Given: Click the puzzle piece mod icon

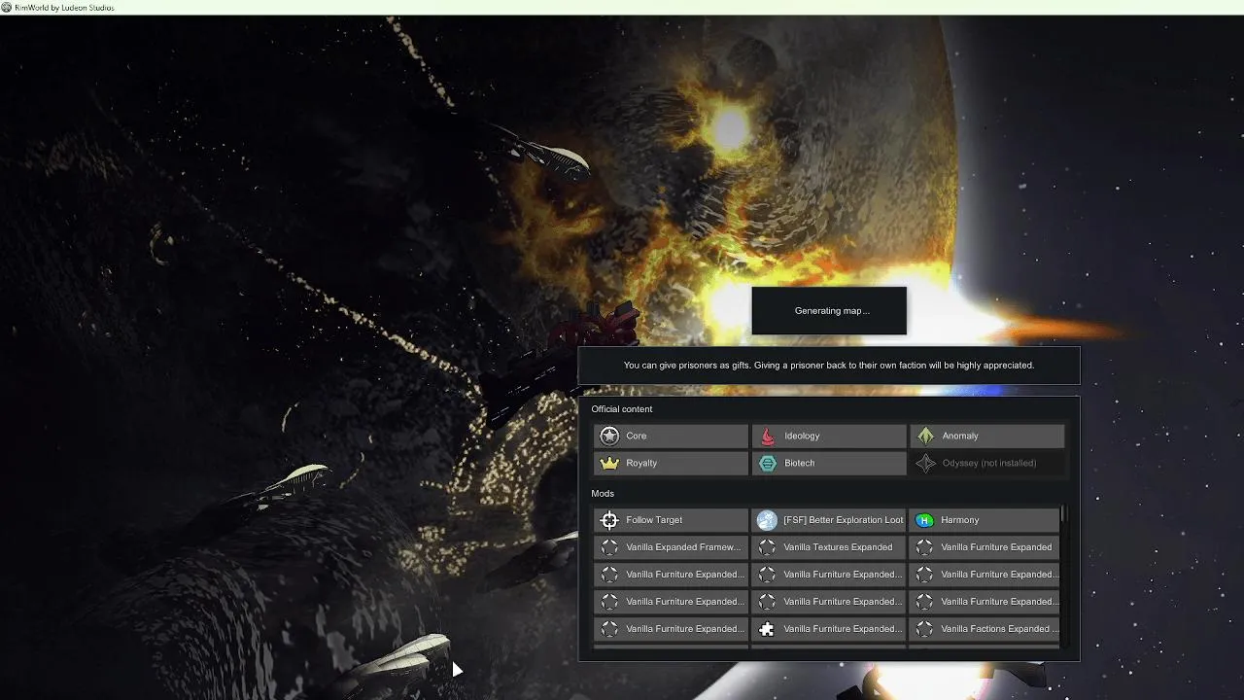Looking at the screenshot, I should [768, 629].
